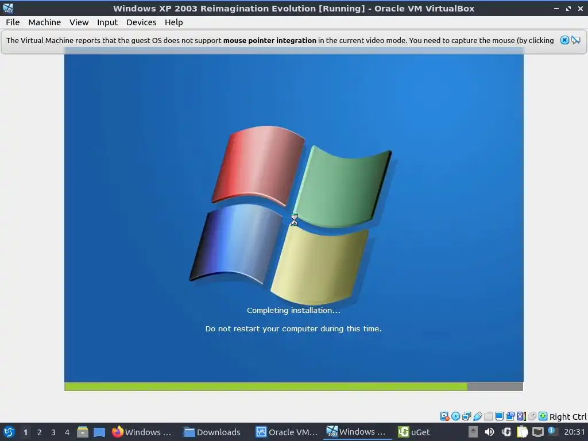The width and height of the screenshot is (588, 441).
Task: Click the Windows flag logo in the VM
Action: tap(290, 215)
